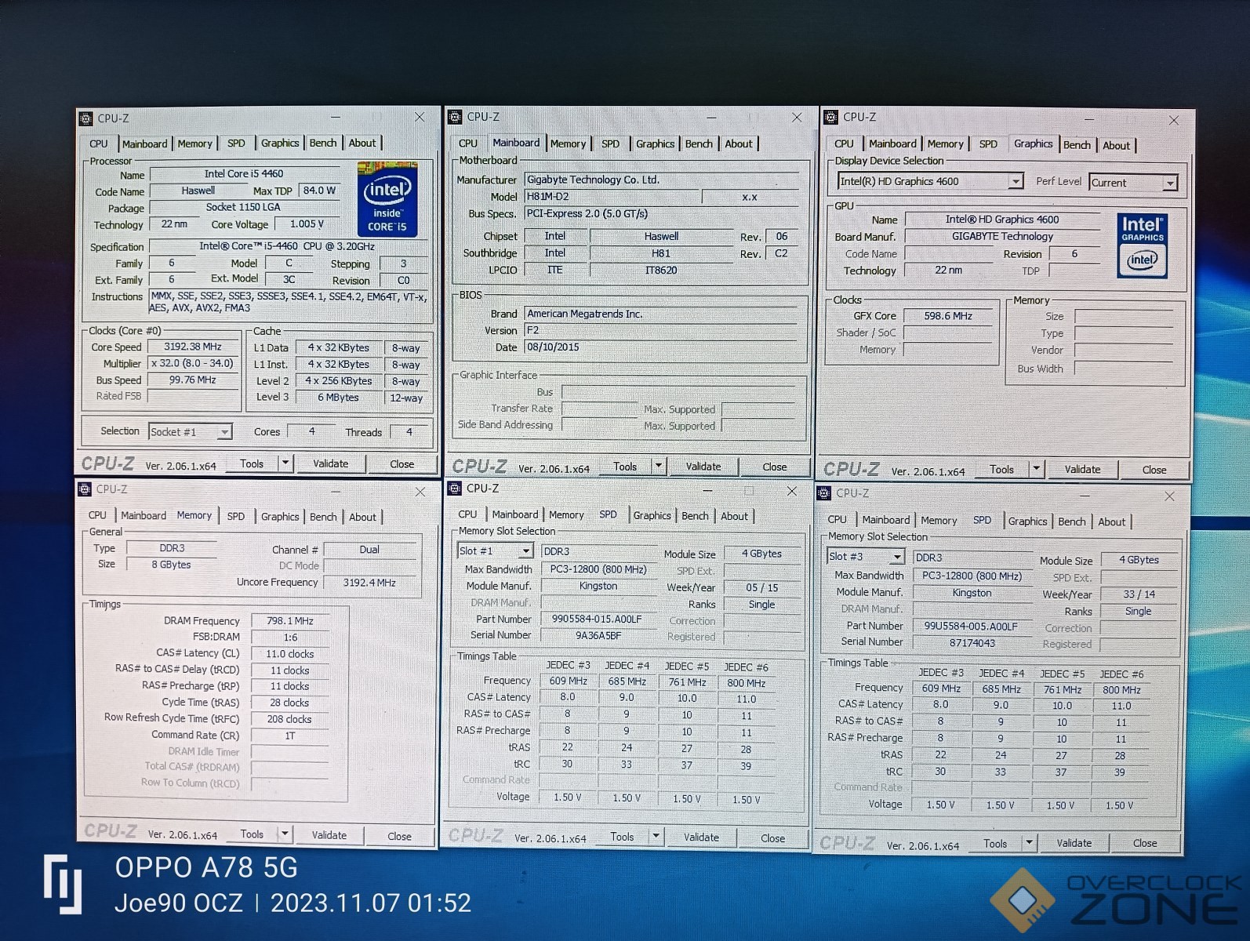Click Max Bandwidth PC3-12800 in Slot #1 window
1250x941 pixels.
598,569
